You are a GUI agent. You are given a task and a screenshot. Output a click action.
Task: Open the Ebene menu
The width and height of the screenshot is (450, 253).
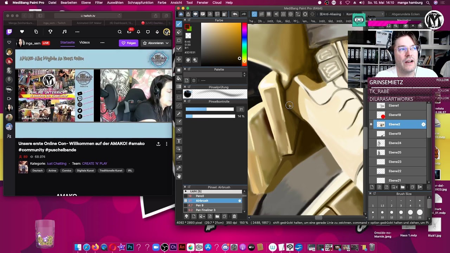(x=86, y=2)
